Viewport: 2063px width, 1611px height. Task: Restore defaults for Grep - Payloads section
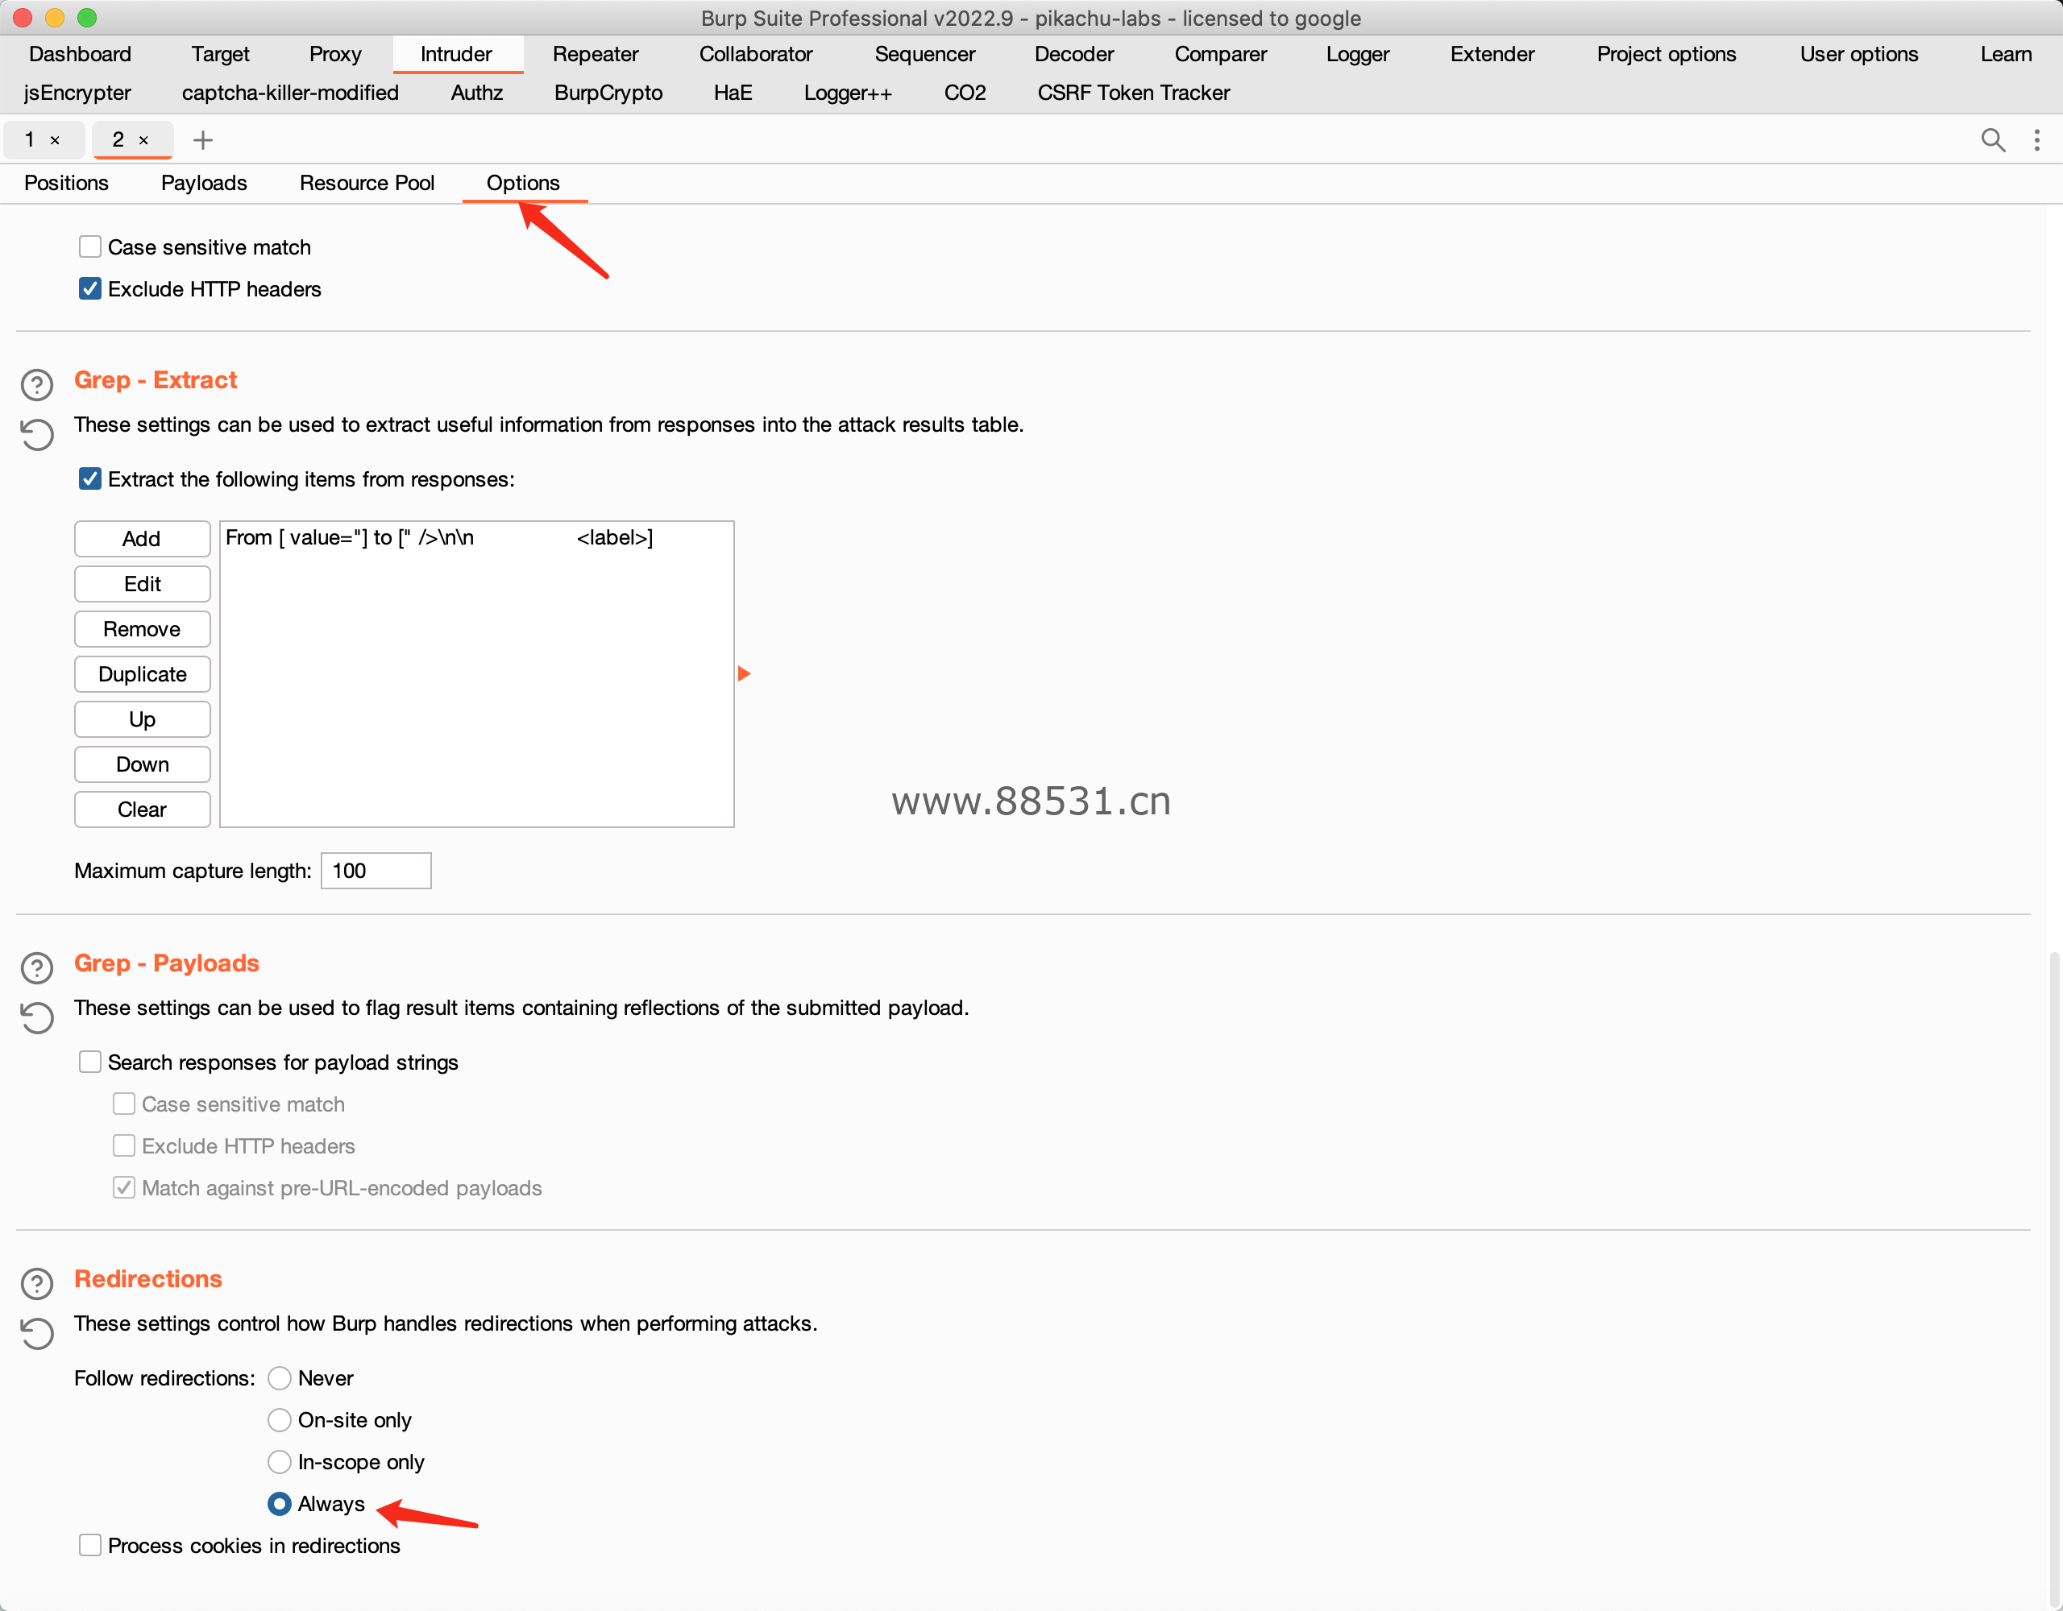tap(37, 1018)
